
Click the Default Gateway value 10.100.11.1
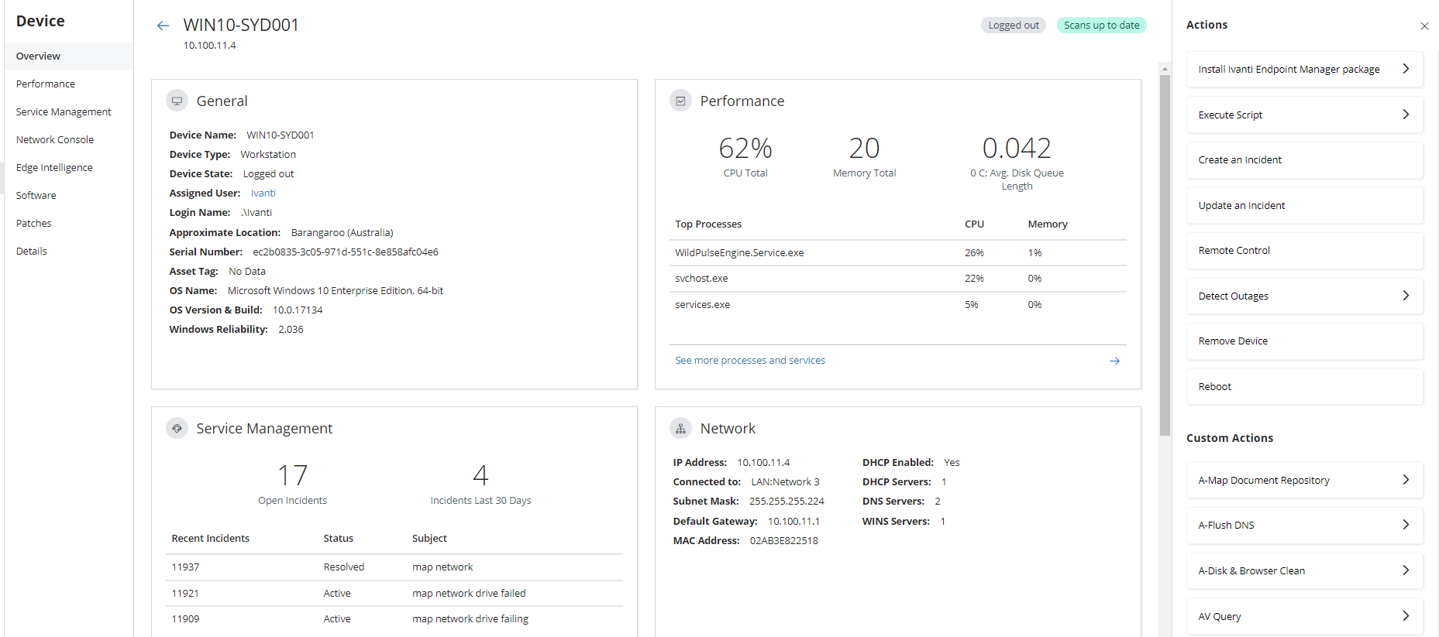(794, 522)
